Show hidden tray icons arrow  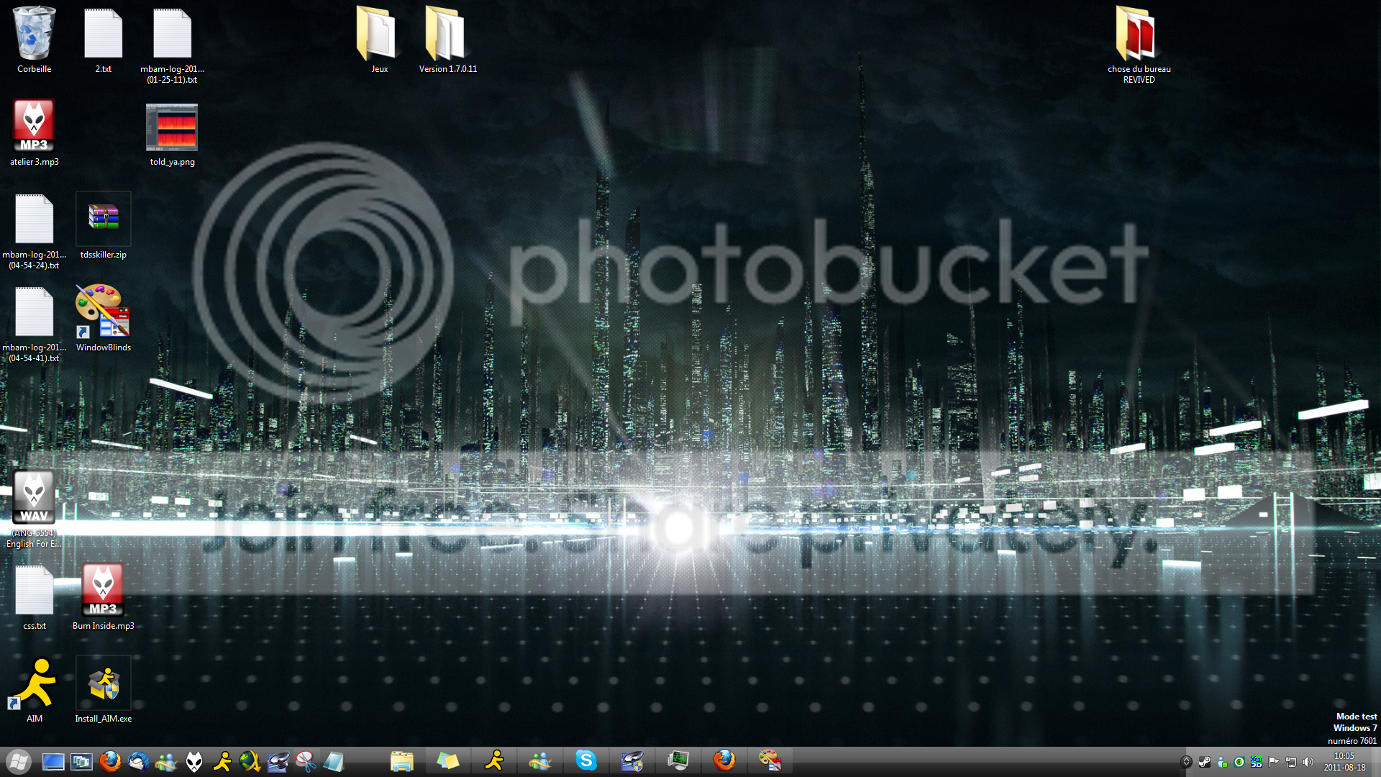tap(1186, 762)
